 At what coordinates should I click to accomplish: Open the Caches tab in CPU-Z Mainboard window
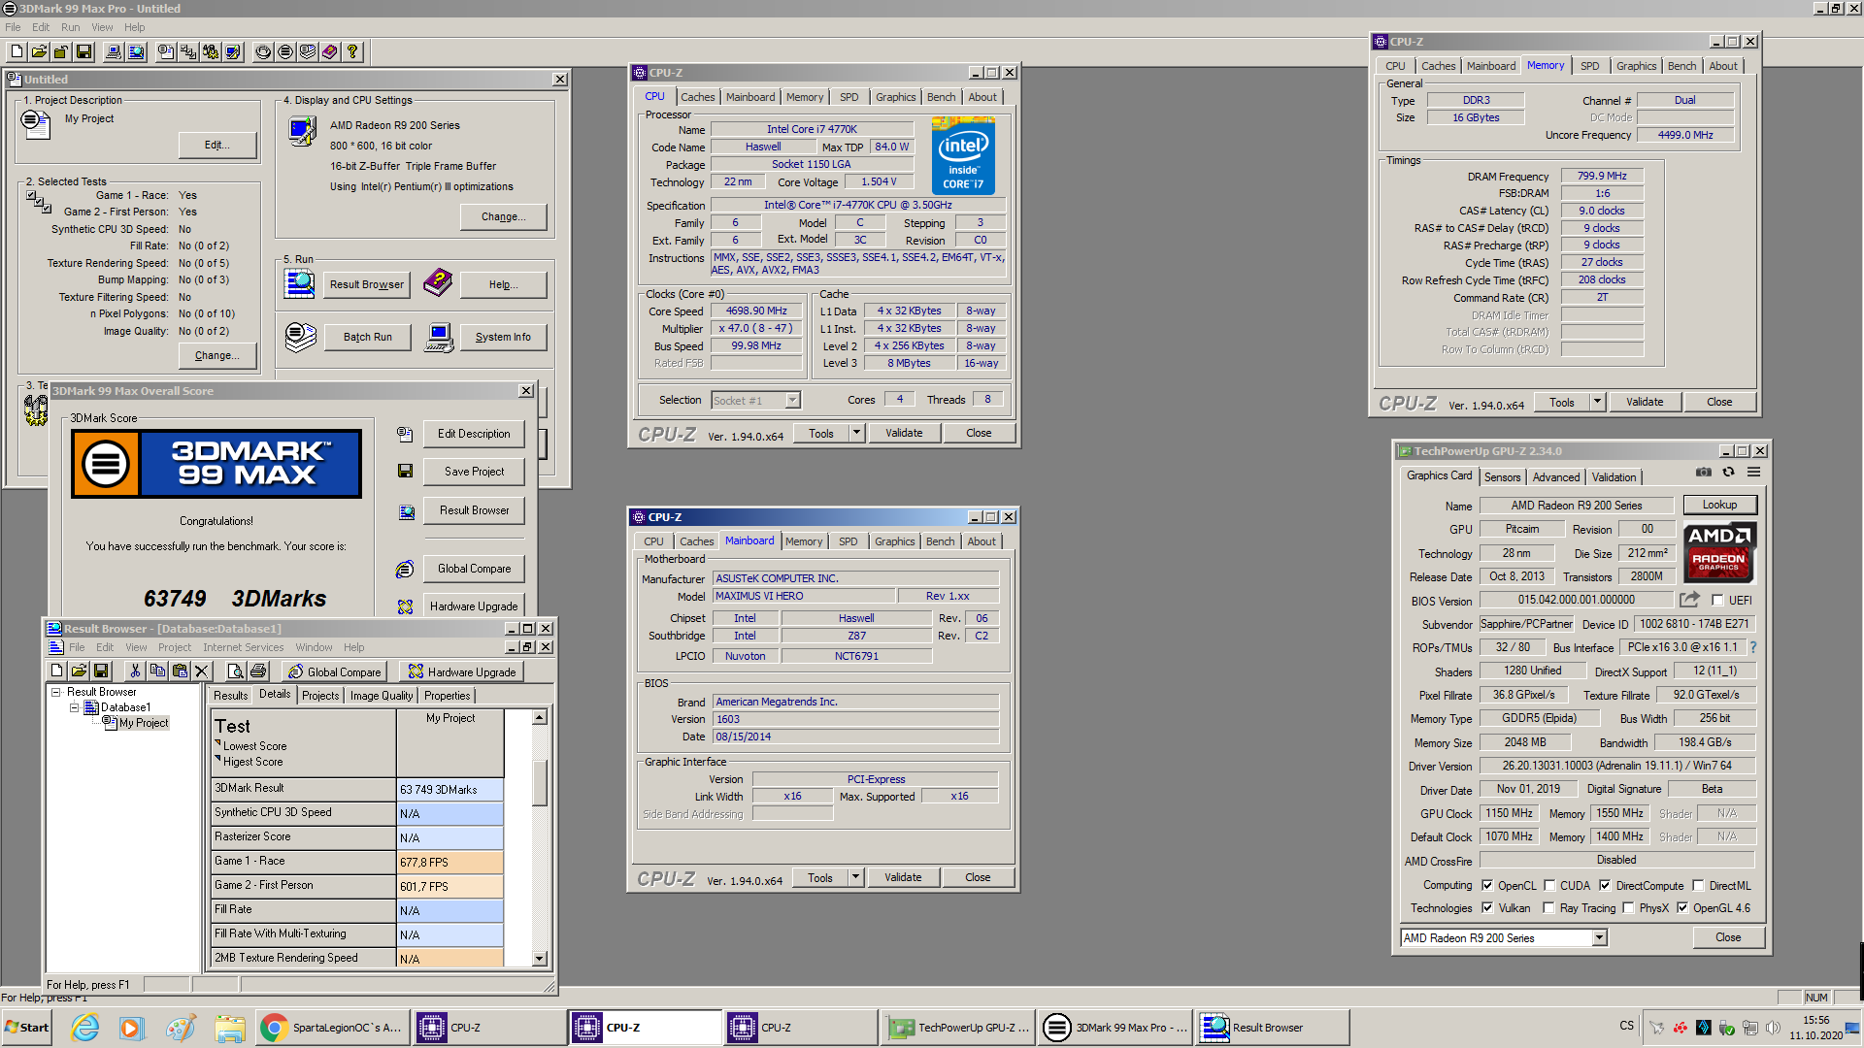696,541
